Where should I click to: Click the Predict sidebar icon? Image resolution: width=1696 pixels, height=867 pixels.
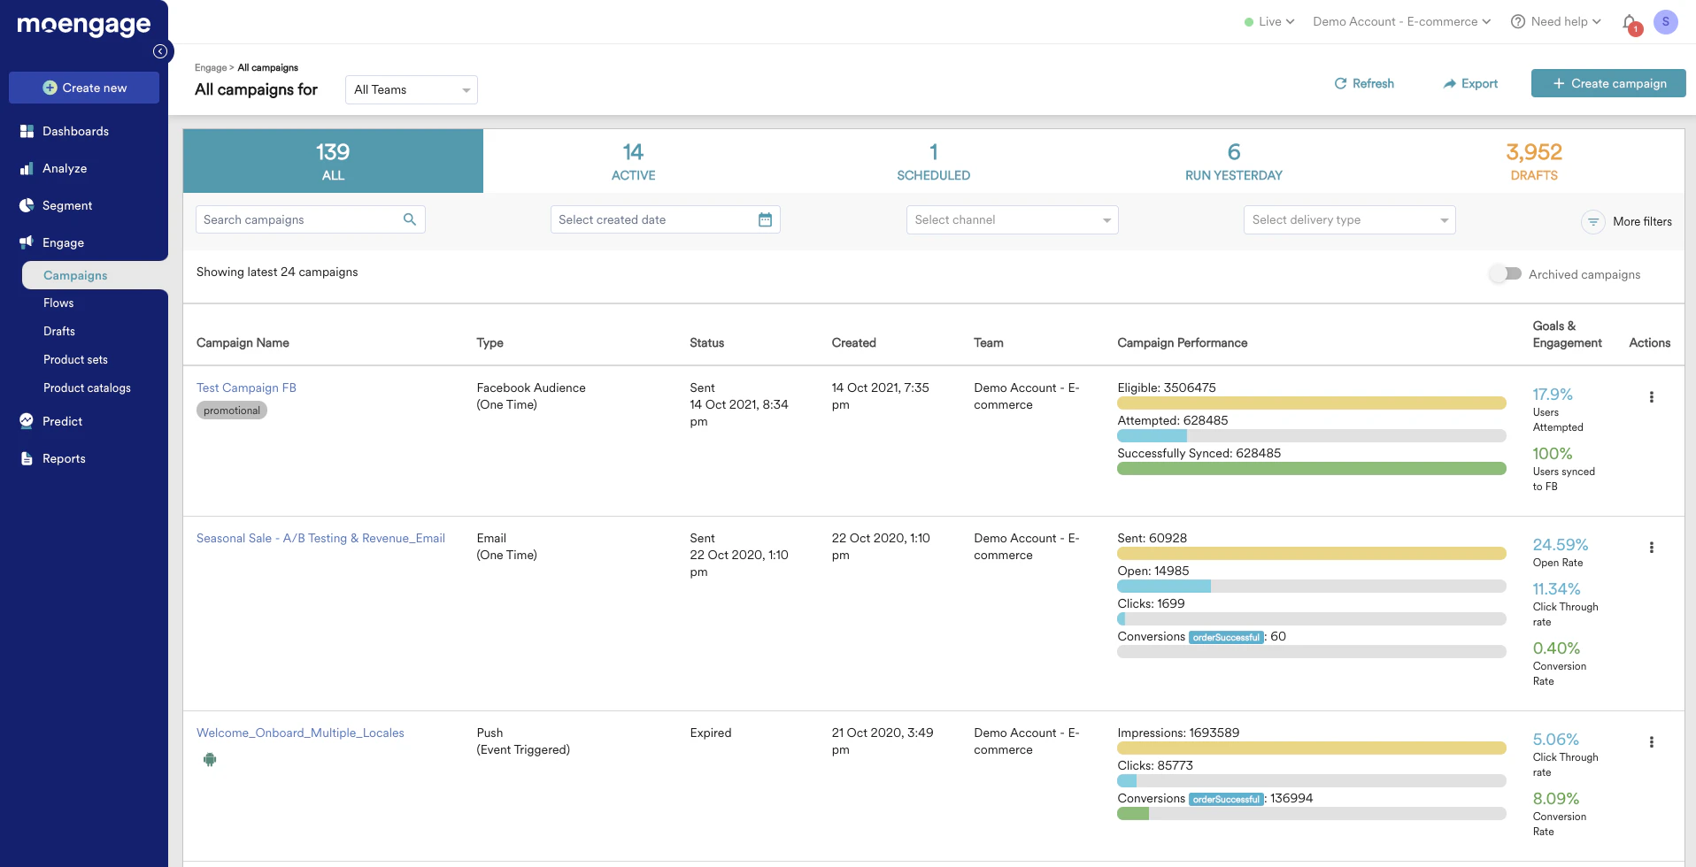(x=27, y=421)
